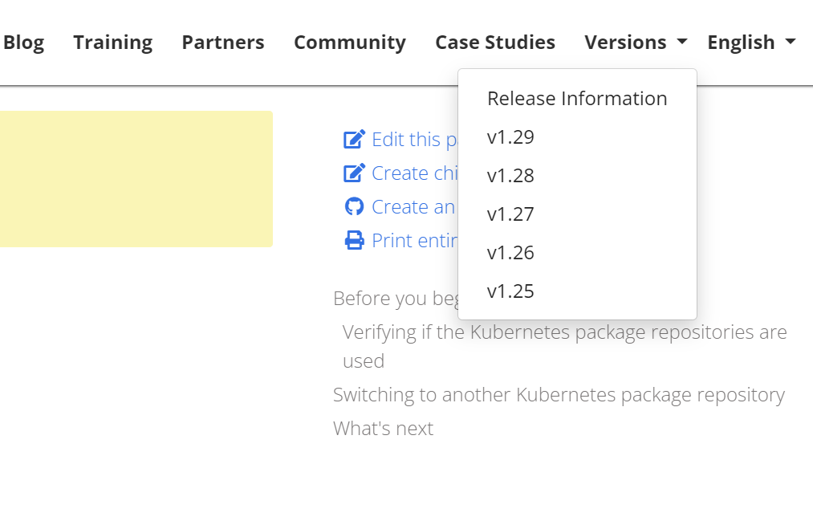Choose v1.27 in the versions dropdown
The width and height of the screenshot is (813, 521).
[510, 214]
